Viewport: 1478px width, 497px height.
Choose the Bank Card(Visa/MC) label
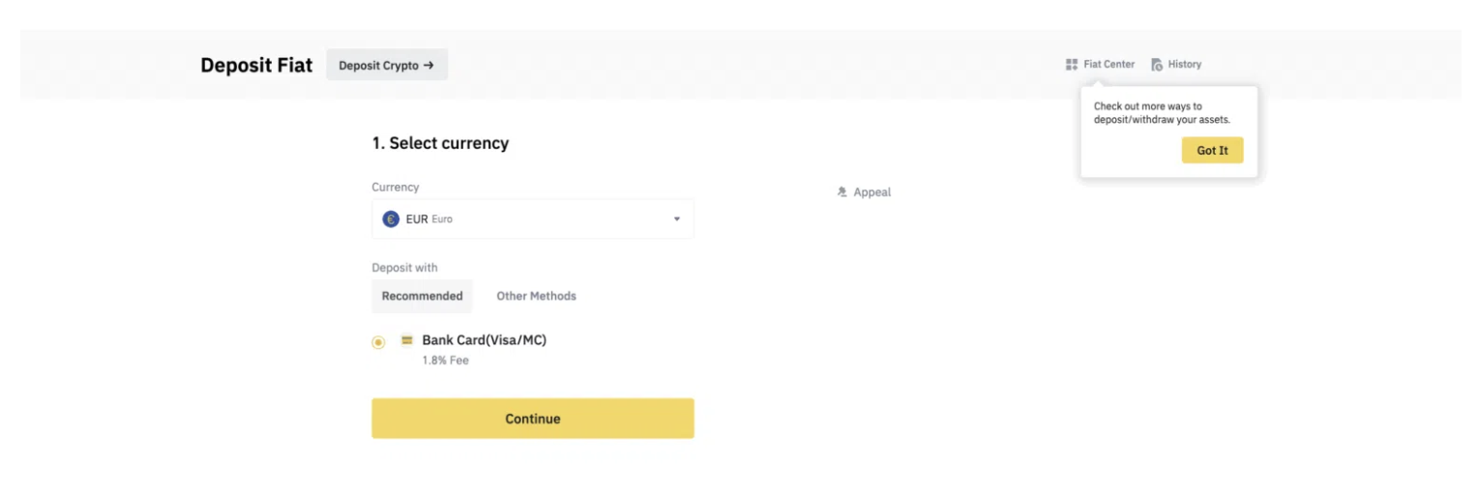click(x=484, y=340)
